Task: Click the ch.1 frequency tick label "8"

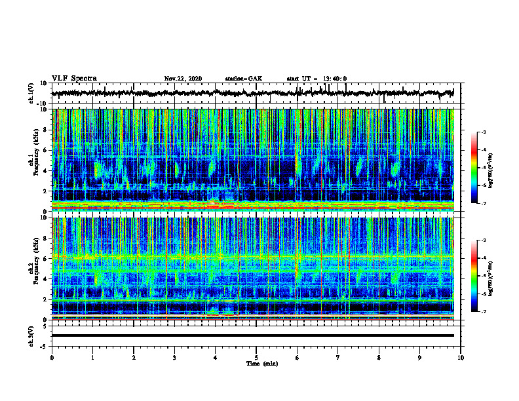Action: pyautogui.click(x=45, y=130)
